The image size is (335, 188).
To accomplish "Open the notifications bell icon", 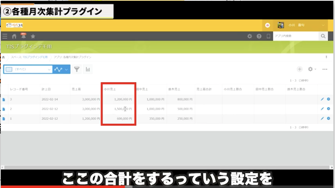I will coord(23,37).
